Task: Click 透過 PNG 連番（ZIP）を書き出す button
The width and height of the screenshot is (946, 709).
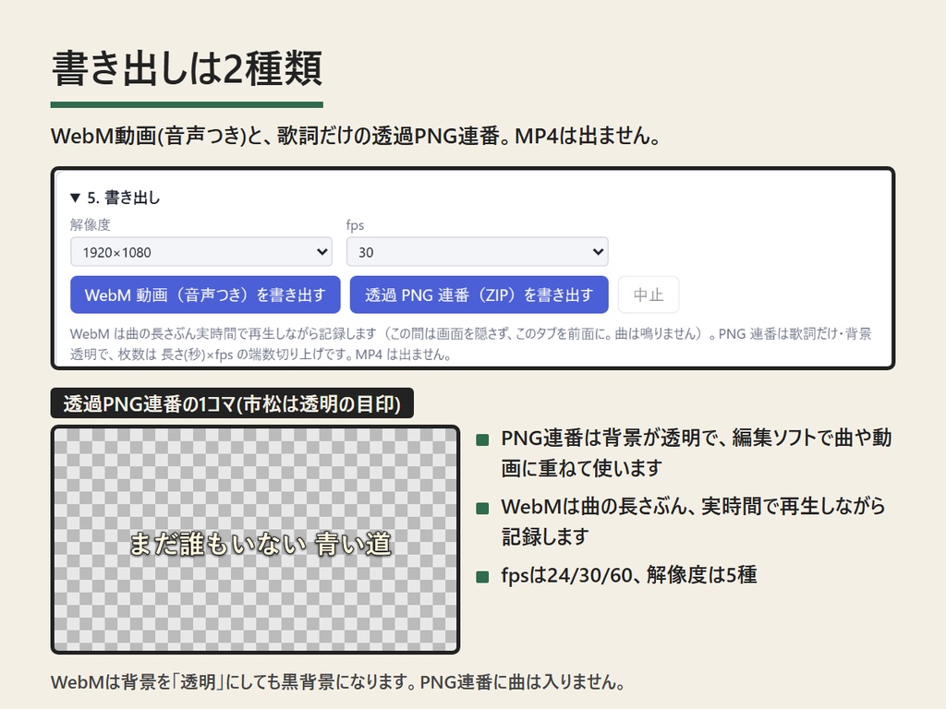Action: 479,294
